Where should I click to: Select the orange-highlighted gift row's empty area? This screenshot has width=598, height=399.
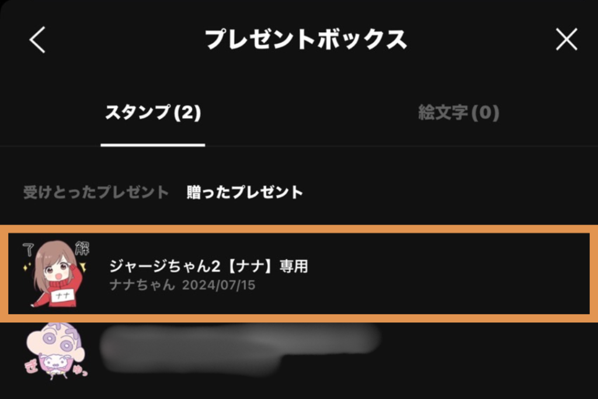coord(439,273)
